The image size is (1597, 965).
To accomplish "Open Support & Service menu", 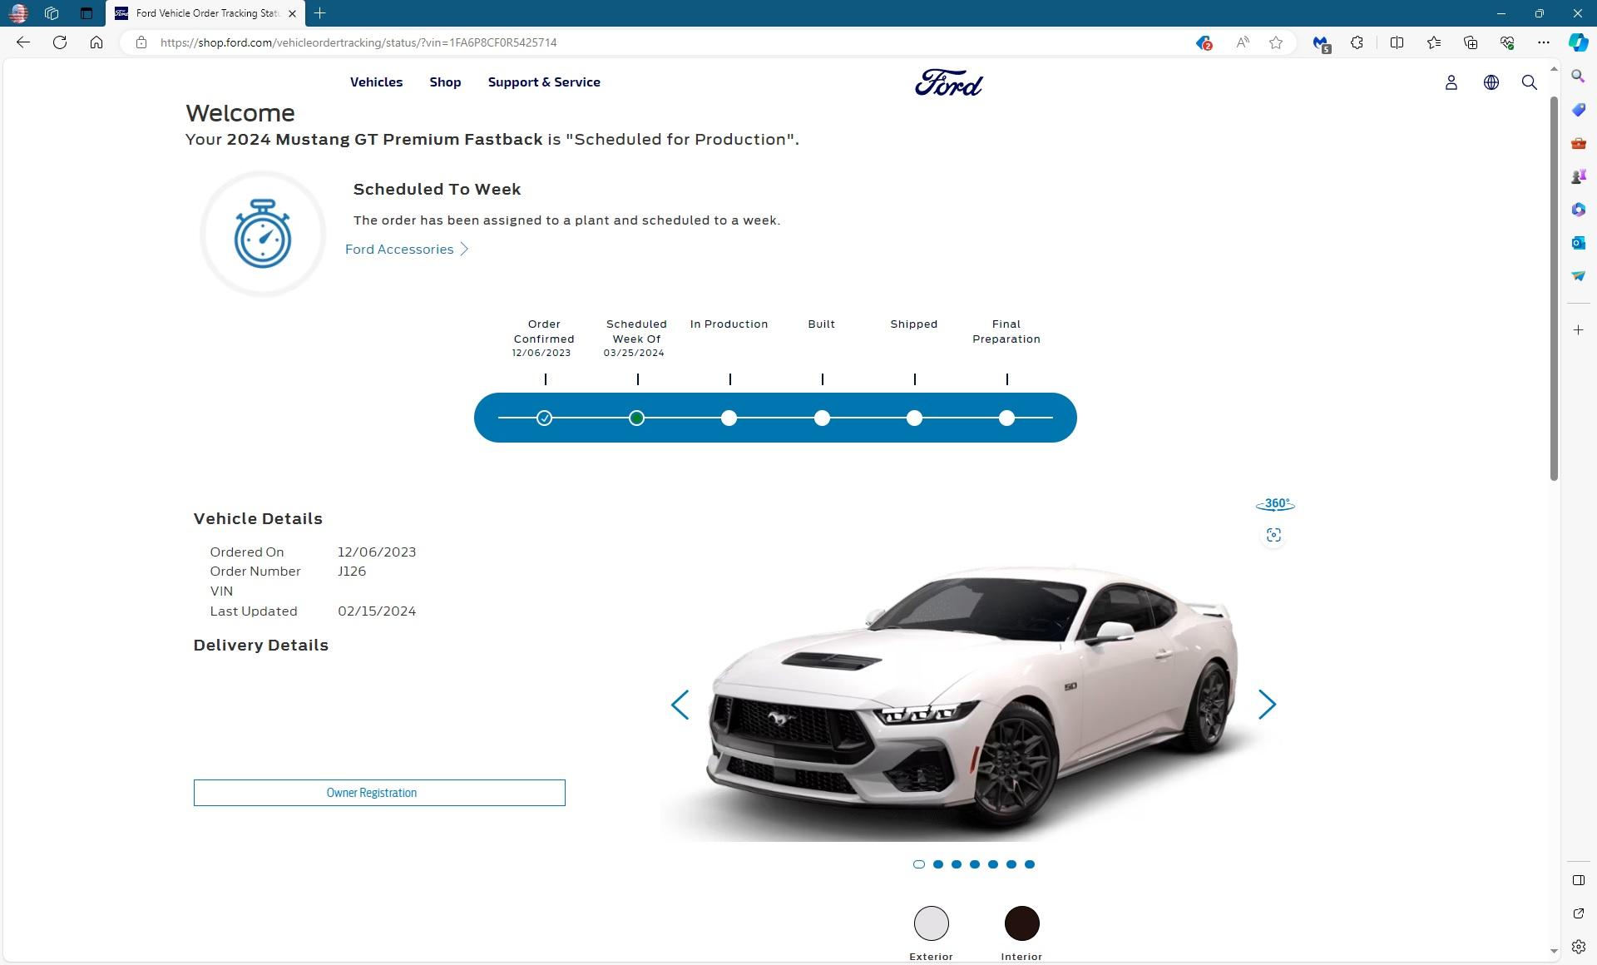I will click(x=544, y=82).
